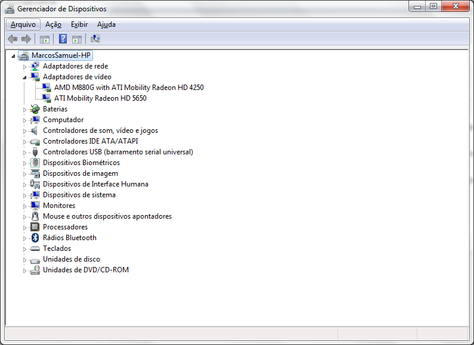474x345 pixels.
Task: Open the Exibir menu
Action: tap(79, 24)
